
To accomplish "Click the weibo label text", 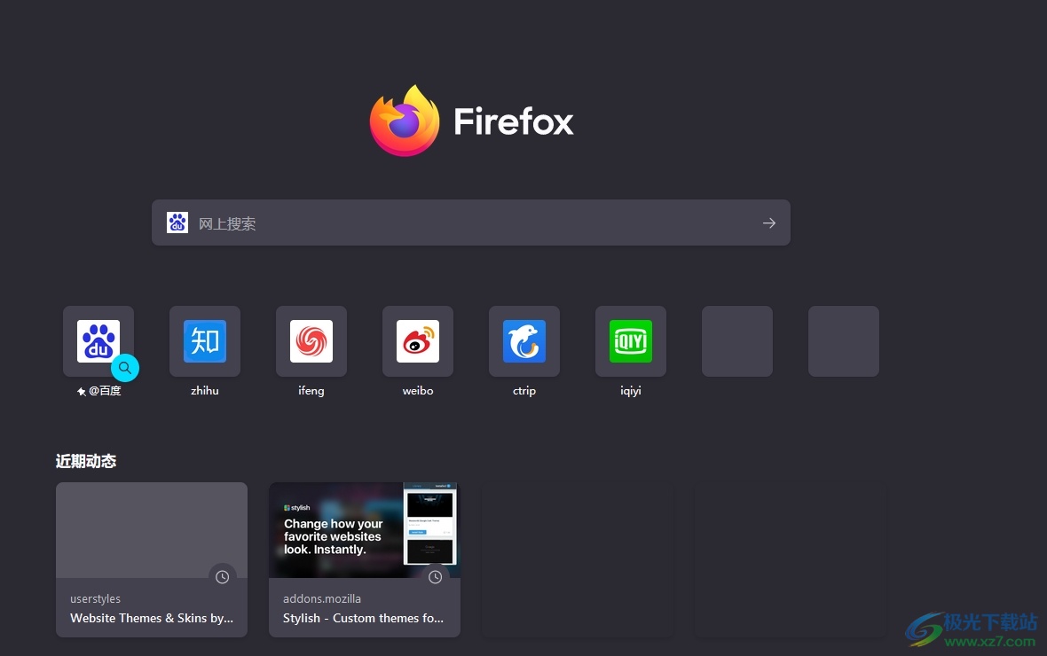I will 417,391.
